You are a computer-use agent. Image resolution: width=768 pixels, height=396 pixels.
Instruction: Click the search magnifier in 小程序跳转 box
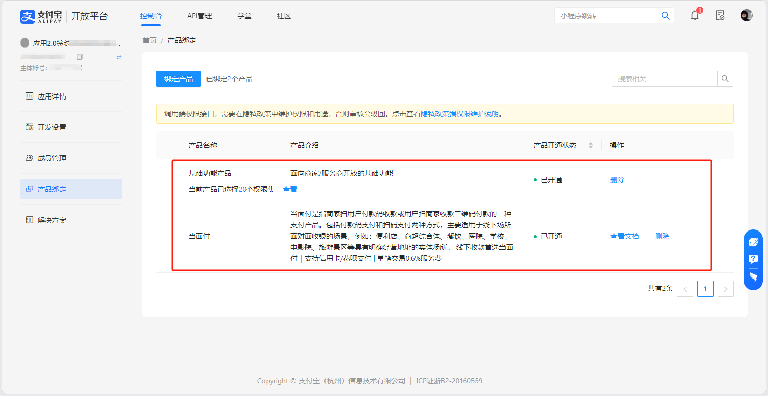pos(665,15)
